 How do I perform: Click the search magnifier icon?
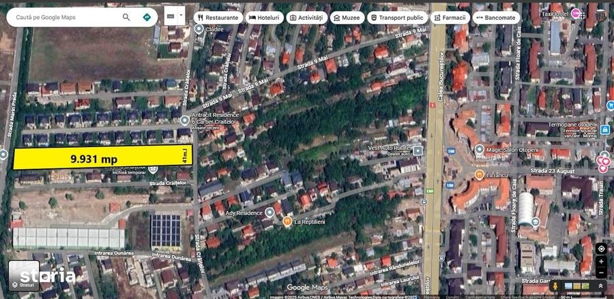(x=126, y=17)
